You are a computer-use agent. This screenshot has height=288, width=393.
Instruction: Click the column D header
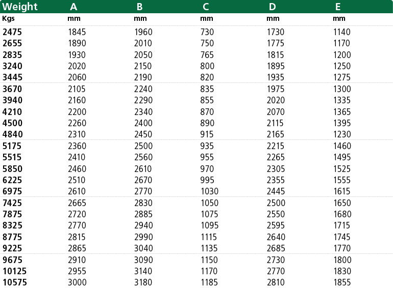pos(273,7)
